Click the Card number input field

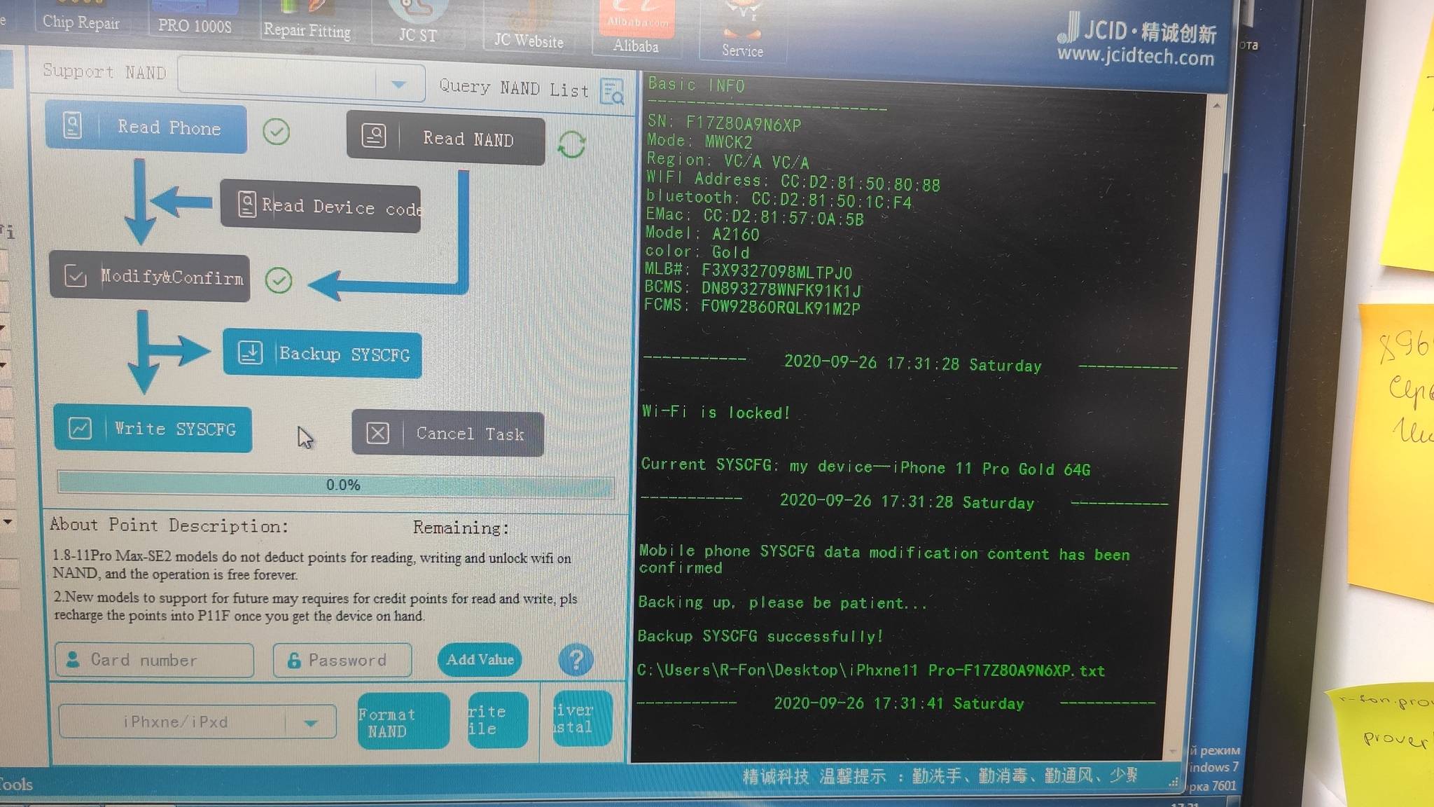(154, 660)
